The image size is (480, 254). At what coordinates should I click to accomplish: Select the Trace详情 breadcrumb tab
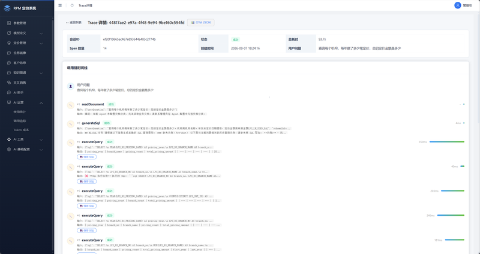coord(85,5)
